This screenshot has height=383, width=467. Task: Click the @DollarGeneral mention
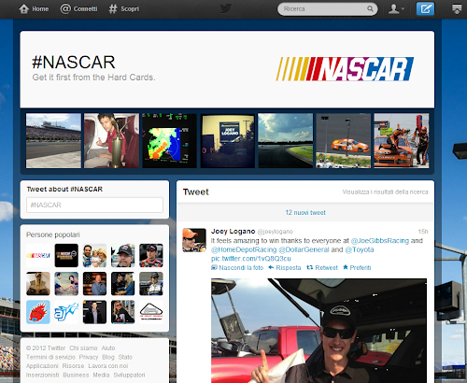click(x=304, y=249)
